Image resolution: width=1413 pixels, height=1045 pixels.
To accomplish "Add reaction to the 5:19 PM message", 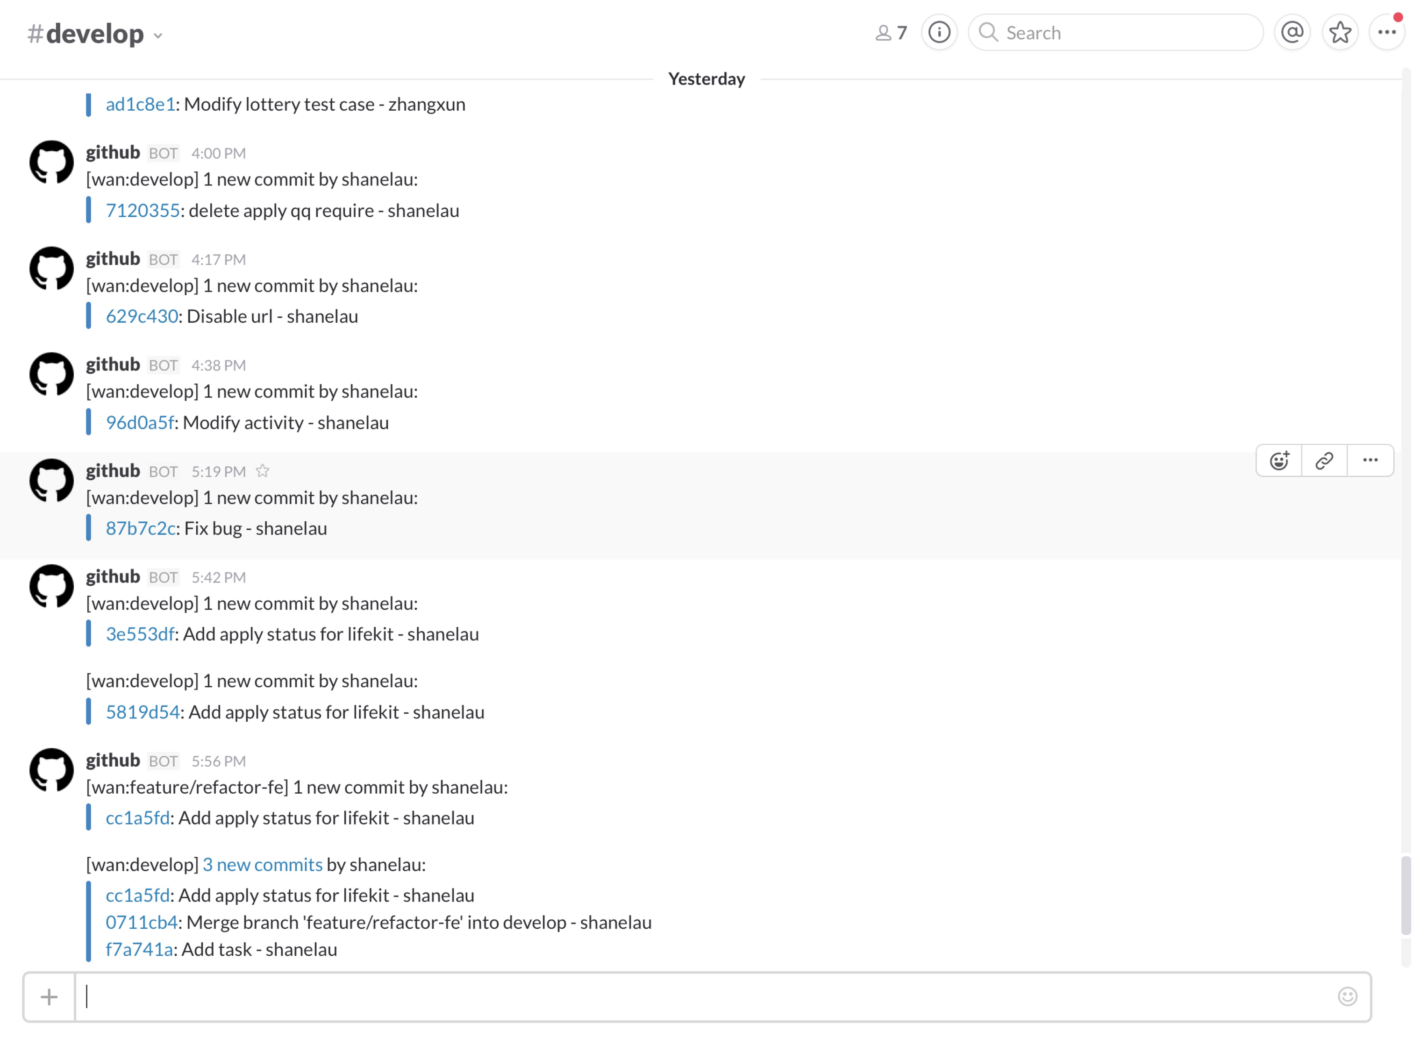I will (1279, 461).
